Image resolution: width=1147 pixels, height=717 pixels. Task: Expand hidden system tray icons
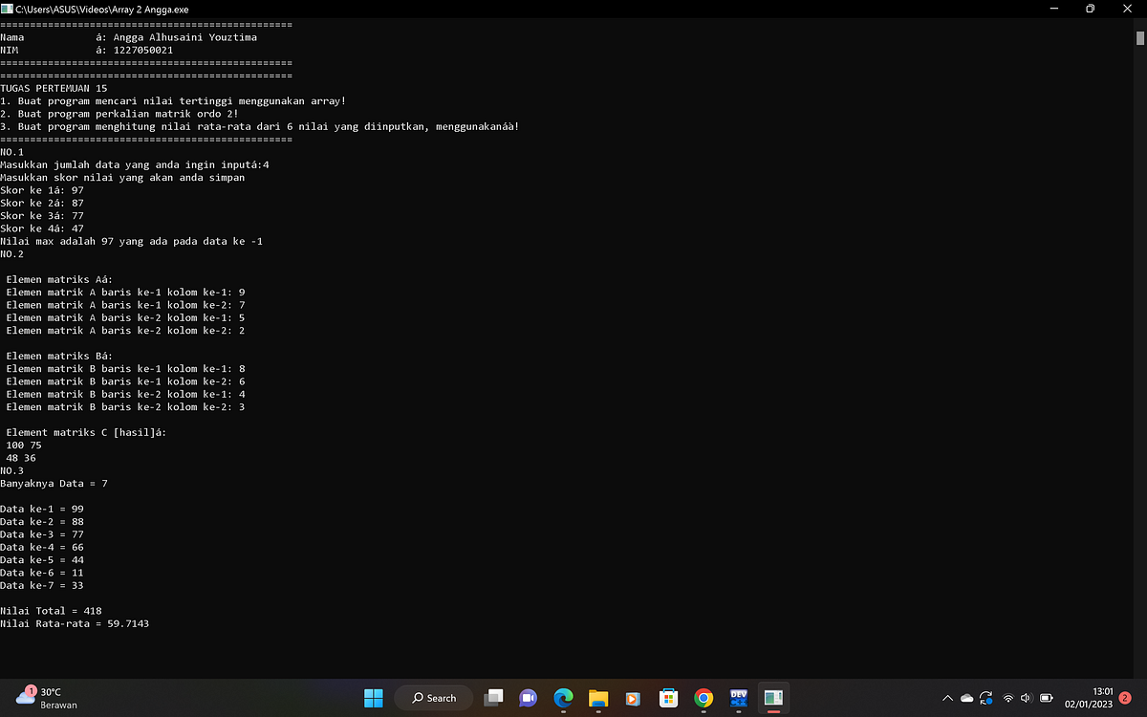point(947,698)
